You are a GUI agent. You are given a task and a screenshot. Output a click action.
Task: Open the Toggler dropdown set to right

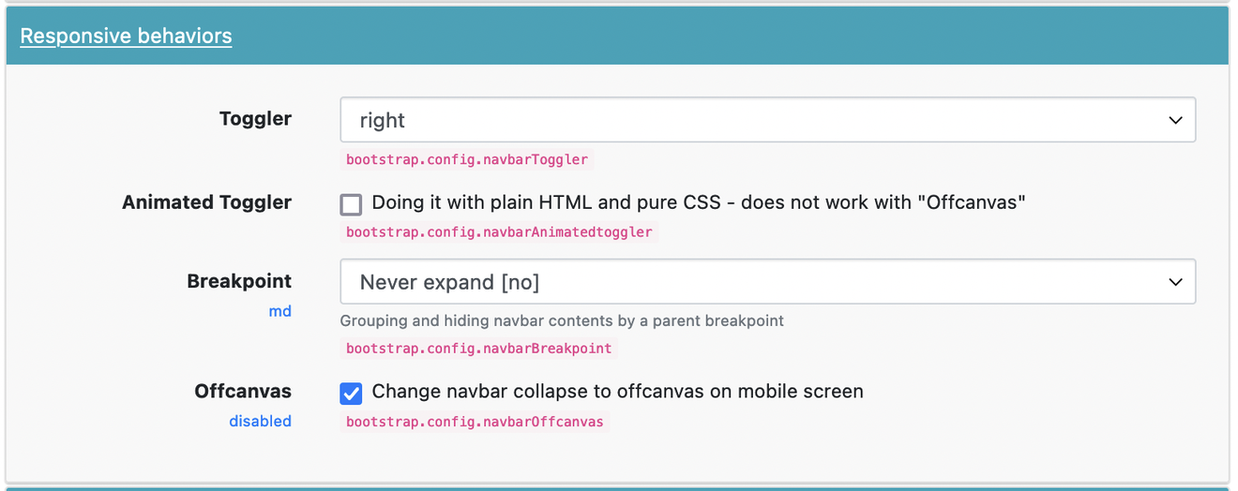coord(767,120)
